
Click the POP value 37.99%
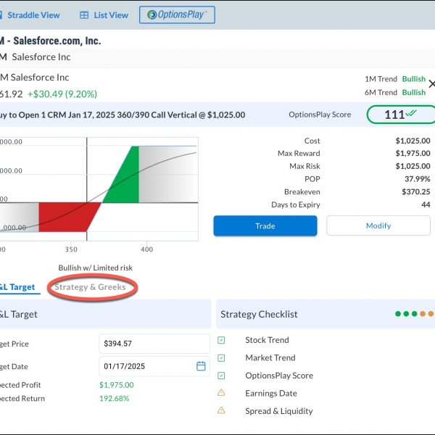point(418,179)
